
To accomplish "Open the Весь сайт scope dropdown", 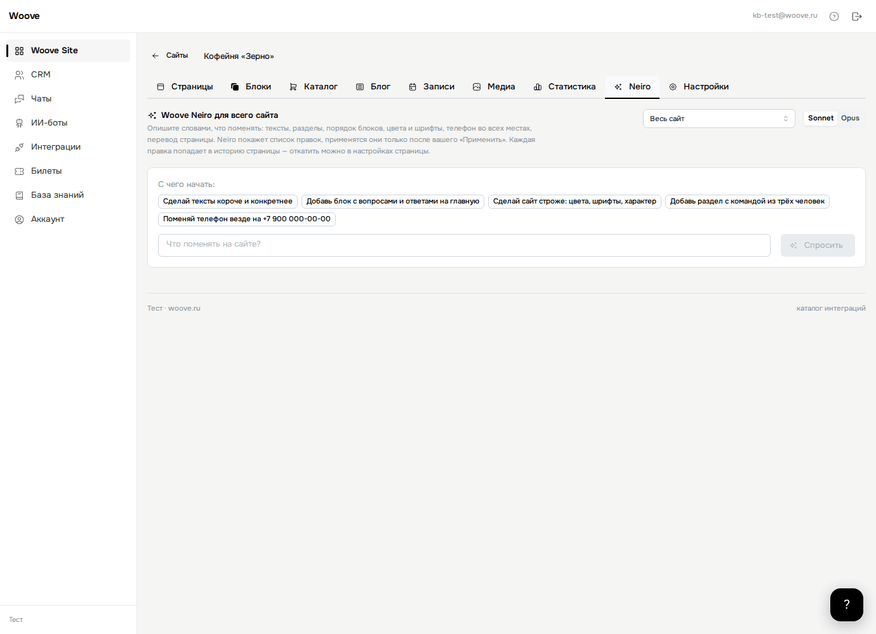I will click(719, 119).
